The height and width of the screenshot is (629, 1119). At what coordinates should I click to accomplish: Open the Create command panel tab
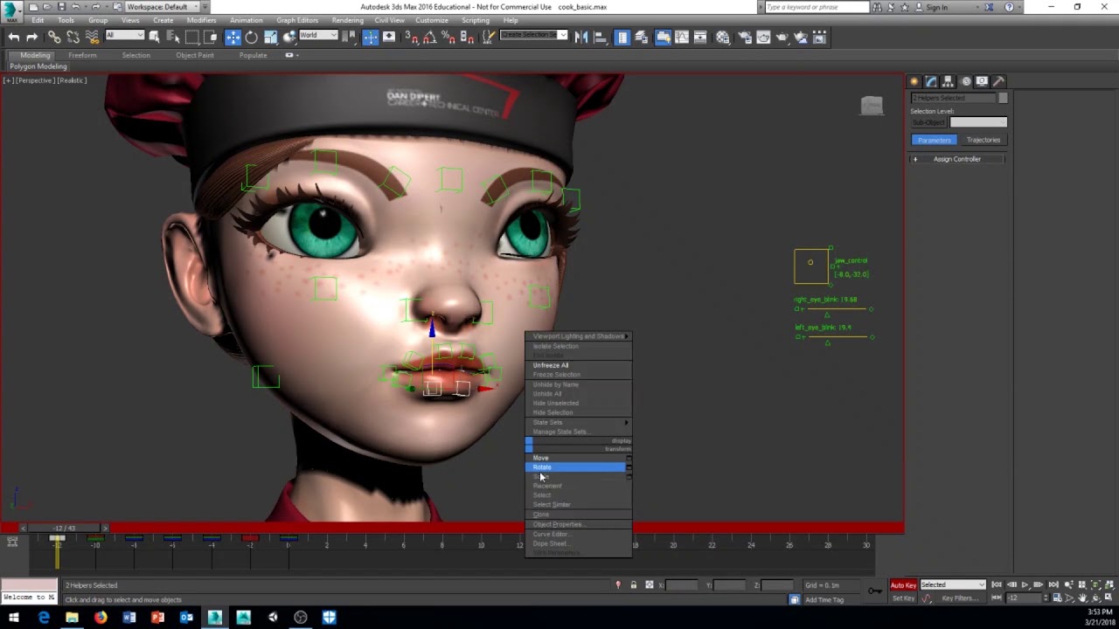(914, 81)
